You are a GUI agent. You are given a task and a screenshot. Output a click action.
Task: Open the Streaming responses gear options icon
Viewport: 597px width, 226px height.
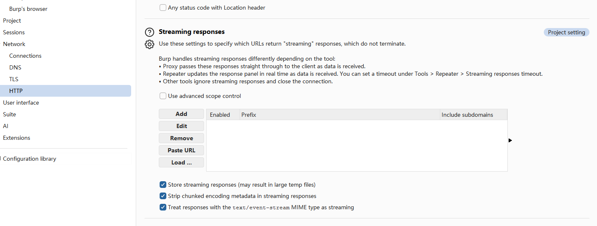150,44
